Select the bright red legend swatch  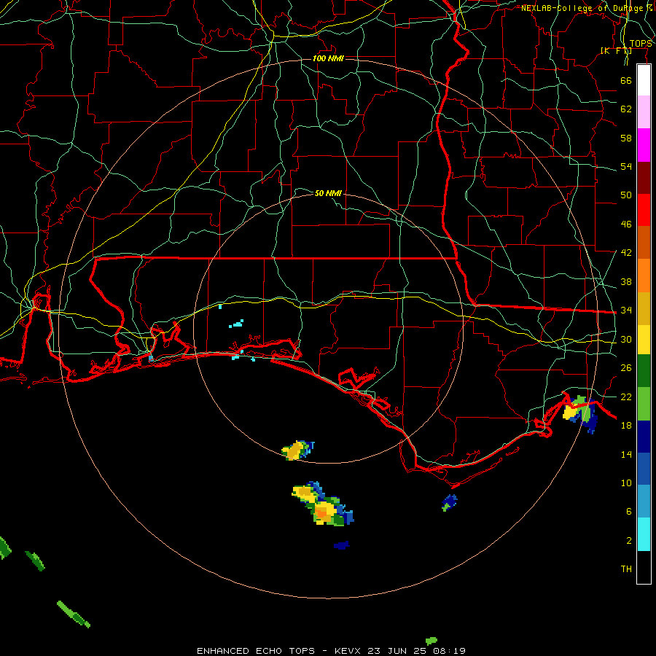[644, 210]
